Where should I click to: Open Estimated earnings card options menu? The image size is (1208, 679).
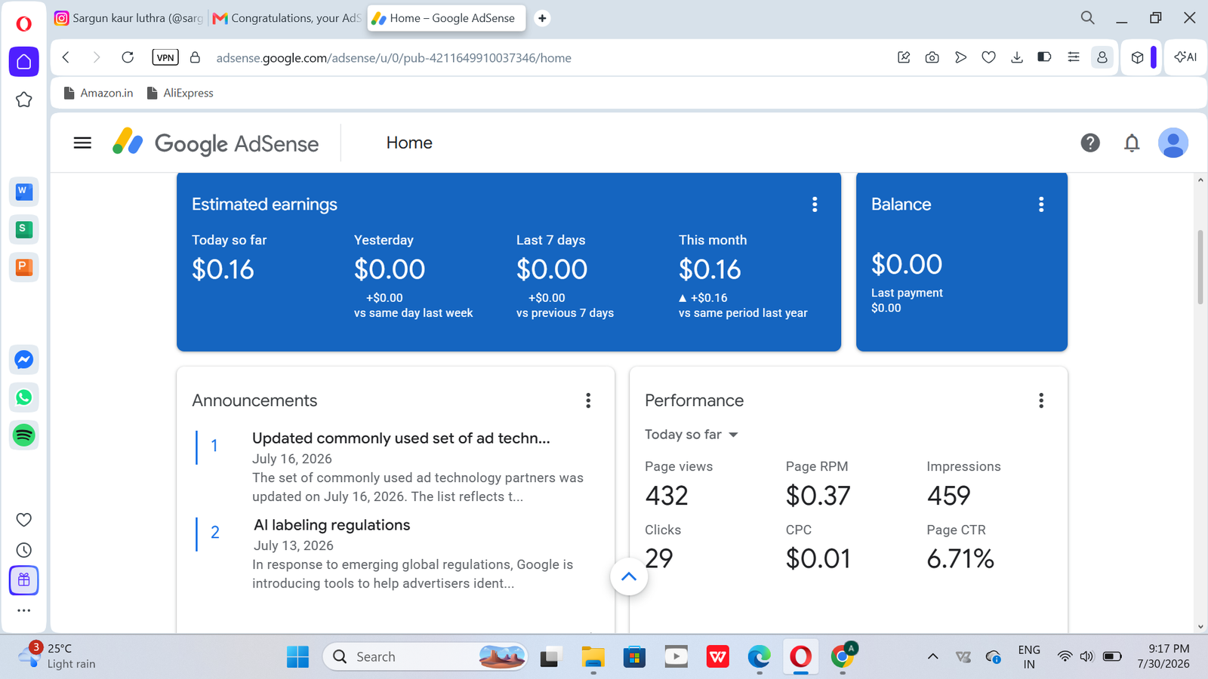coord(815,204)
